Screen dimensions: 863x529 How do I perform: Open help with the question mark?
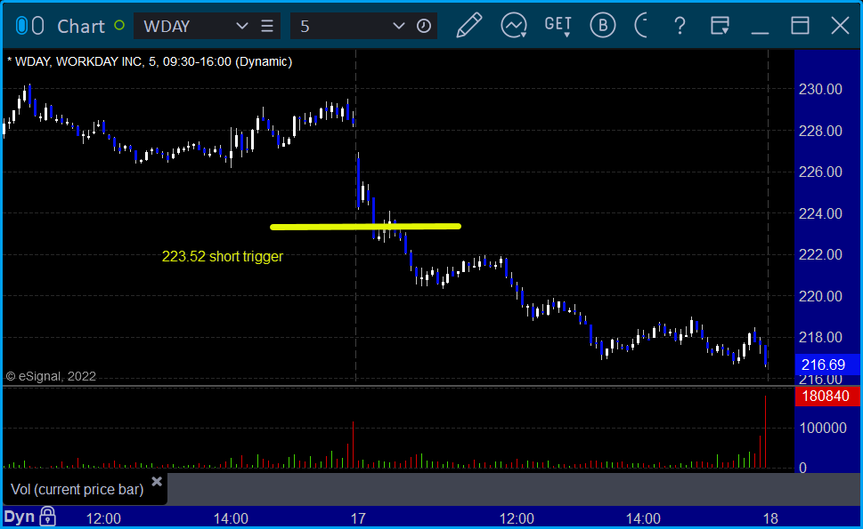point(680,26)
